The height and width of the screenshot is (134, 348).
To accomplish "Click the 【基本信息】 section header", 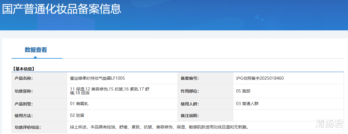I will [24, 69].
